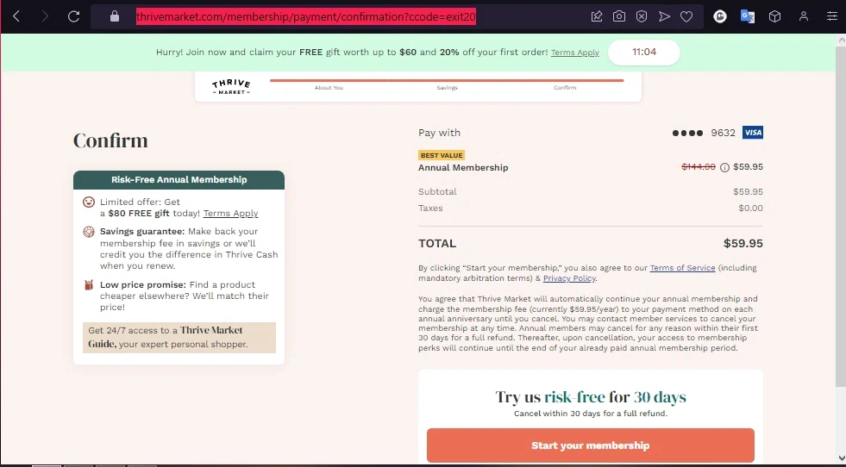The height and width of the screenshot is (467, 846).
Task: Click the Start your membership button
Action: click(x=590, y=445)
